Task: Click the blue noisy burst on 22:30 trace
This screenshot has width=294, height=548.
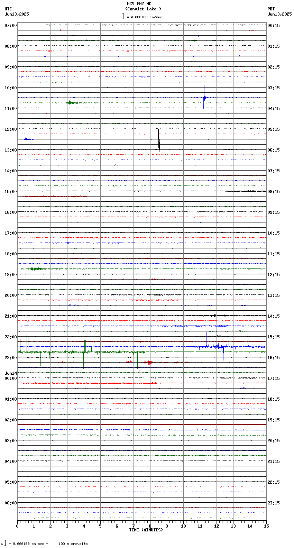Action: [220, 346]
